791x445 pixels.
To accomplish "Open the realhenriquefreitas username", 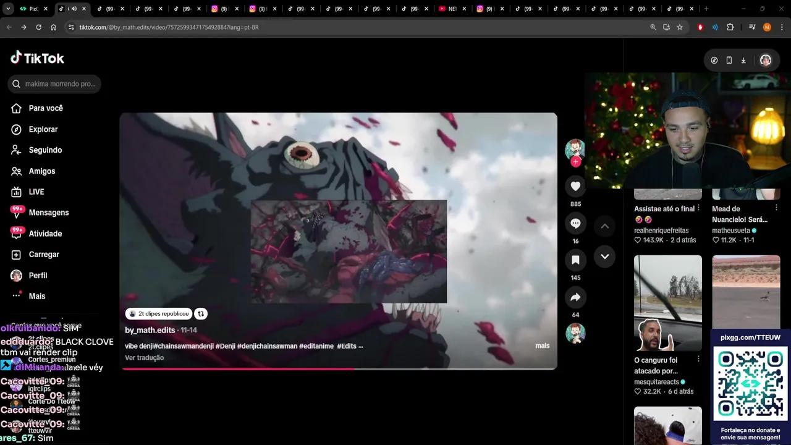I will [x=661, y=231].
